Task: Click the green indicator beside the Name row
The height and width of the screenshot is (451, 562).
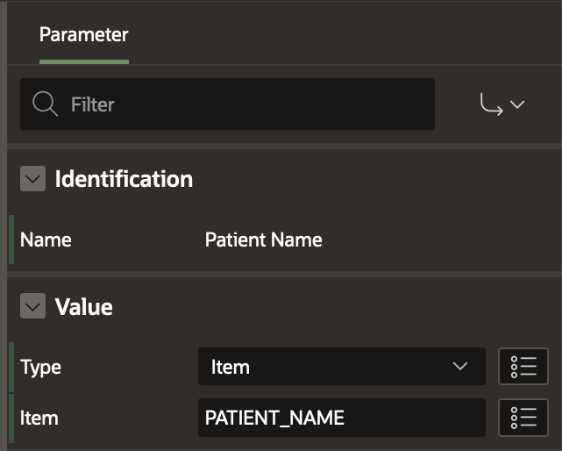Action: click(11, 240)
